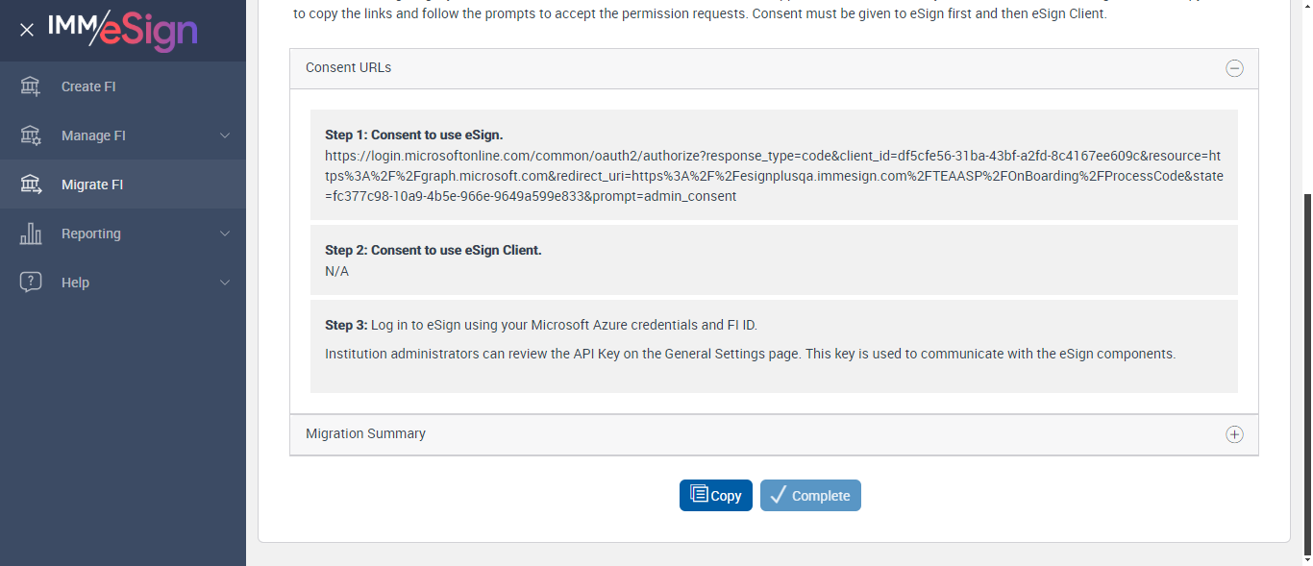1313x566 pixels.
Task: Click the IMM eSign logo
Action: (122, 30)
